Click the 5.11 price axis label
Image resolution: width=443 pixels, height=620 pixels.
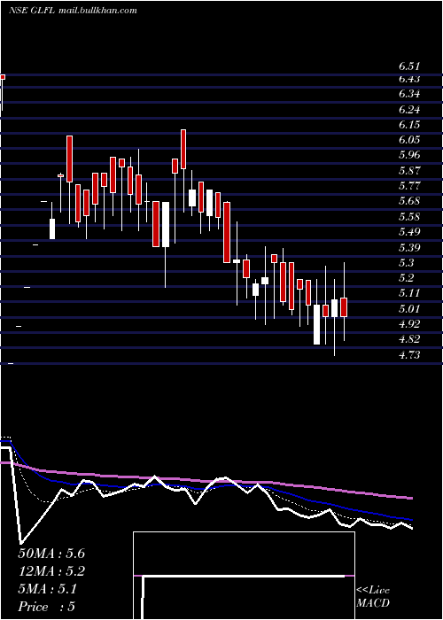pyautogui.click(x=409, y=293)
